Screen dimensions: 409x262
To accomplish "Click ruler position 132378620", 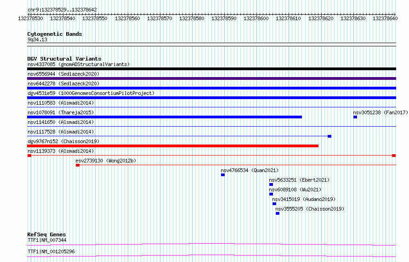I will (x=321, y=18).
